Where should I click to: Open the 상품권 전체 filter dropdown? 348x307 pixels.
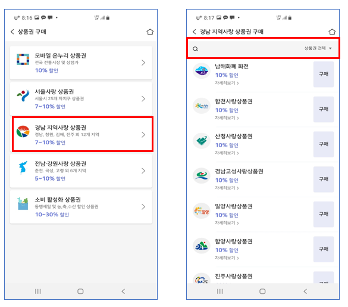pyautogui.click(x=318, y=48)
